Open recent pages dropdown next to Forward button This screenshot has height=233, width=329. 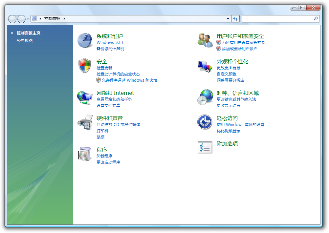(x=28, y=19)
